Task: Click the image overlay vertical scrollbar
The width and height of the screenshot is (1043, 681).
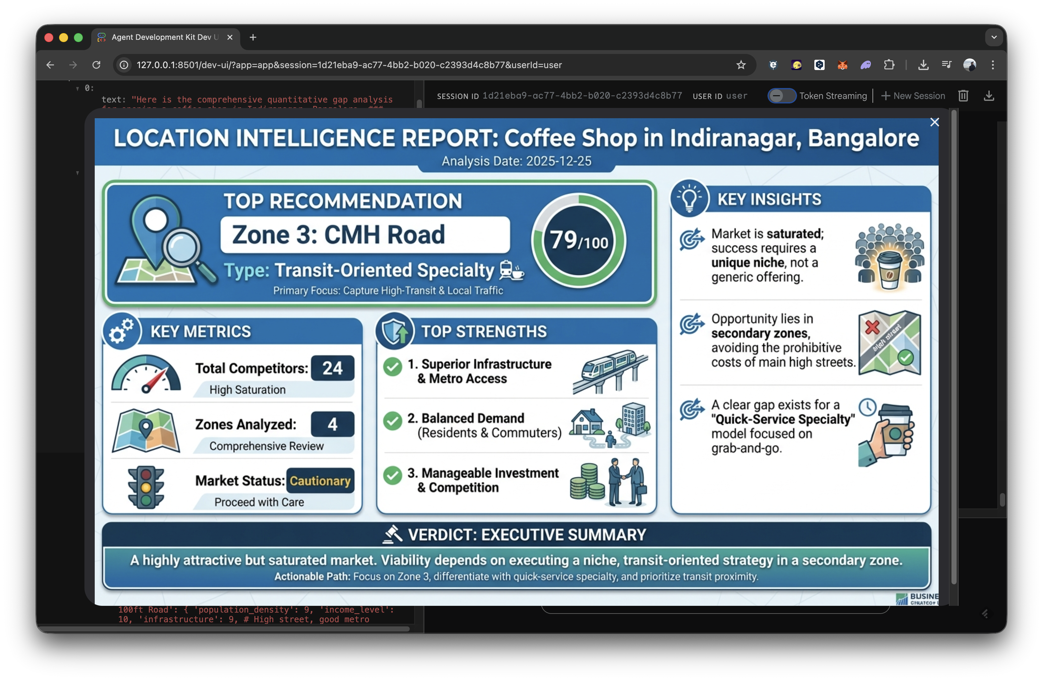Action: click(954, 346)
